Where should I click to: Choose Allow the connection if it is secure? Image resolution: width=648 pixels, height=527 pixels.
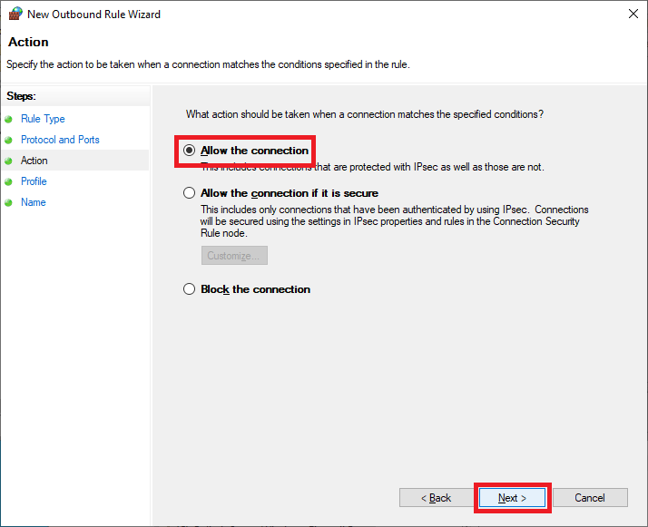tap(190, 193)
